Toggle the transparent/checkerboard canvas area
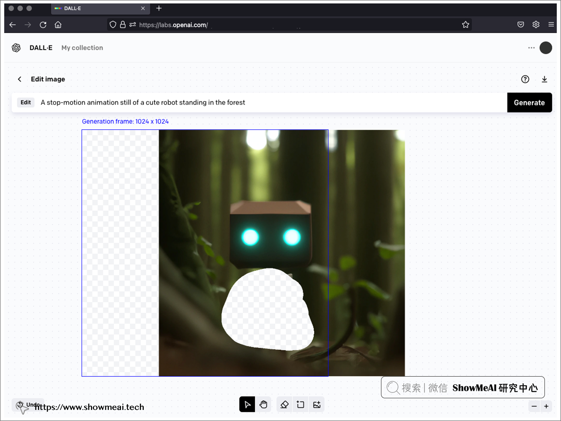The image size is (561, 421). [122, 252]
